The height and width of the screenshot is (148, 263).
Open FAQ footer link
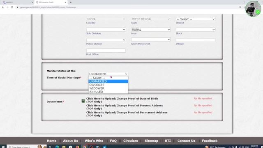113,141
